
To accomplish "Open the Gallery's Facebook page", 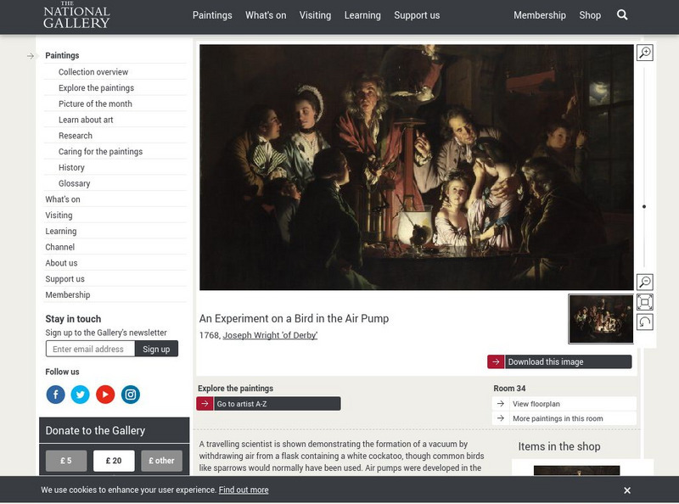I will 55,395.
